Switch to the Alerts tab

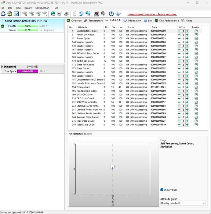point(187,20)
